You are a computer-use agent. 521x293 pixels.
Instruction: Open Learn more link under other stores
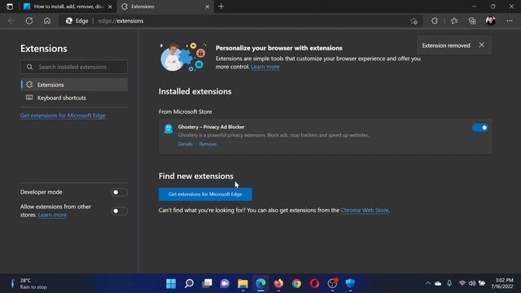pyautogui.click(x=52, y=215)
